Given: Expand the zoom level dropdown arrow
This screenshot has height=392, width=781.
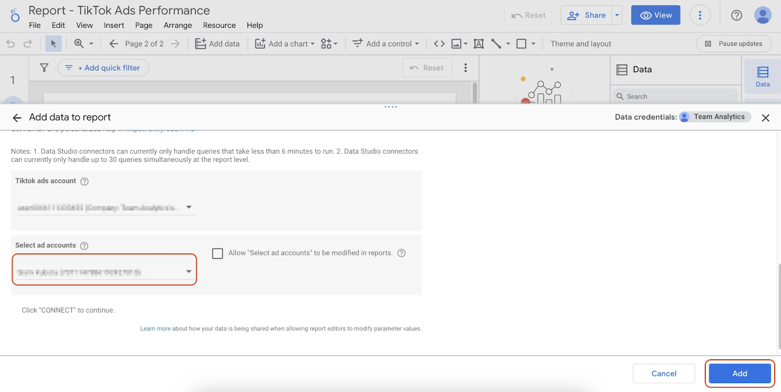Looking at the screenshot, I should click(x=91, y=44).
